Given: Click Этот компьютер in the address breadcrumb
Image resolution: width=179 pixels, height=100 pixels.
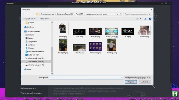Looking at the screenshot, I should (48, 14).
